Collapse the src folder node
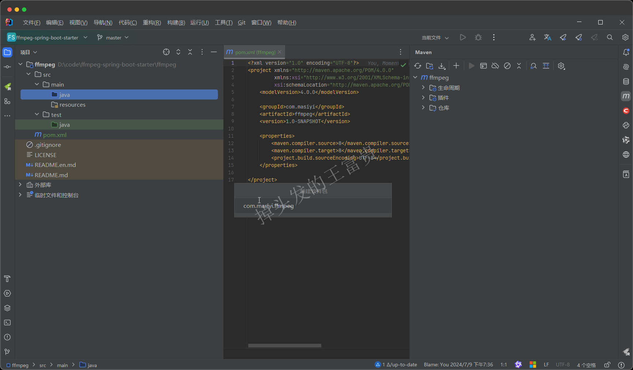The height and width of the screenshot is (370, 633). click(29, 74)
